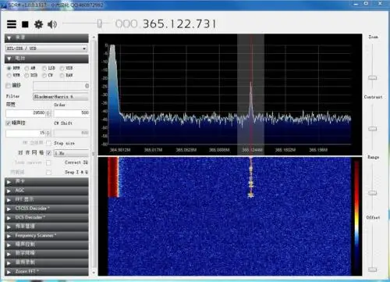Click the side panel scrollbar down arrow

point(94,273)
